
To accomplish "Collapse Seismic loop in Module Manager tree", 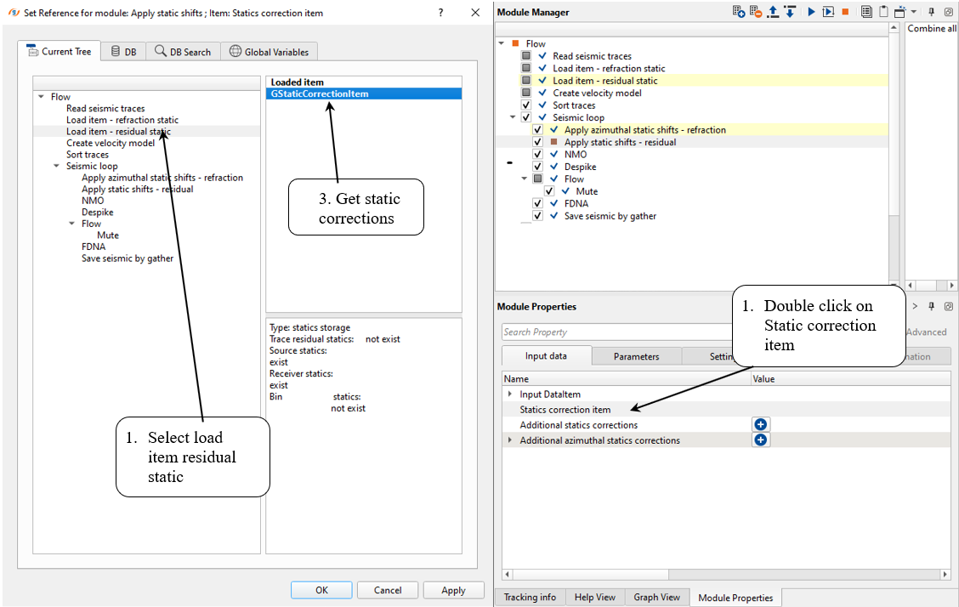I will [513, 117].
